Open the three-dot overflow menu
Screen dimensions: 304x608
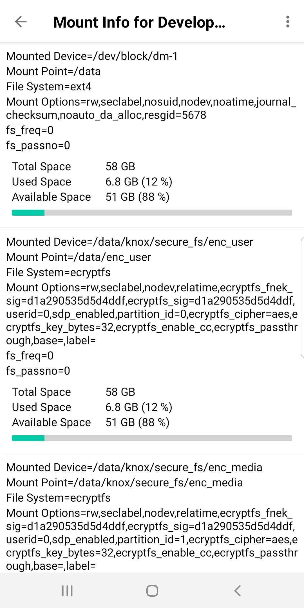(287, 22)
